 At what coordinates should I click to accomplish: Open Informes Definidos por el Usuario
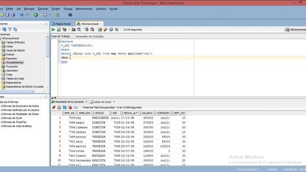pyautogui.click(x=20, y=110)
